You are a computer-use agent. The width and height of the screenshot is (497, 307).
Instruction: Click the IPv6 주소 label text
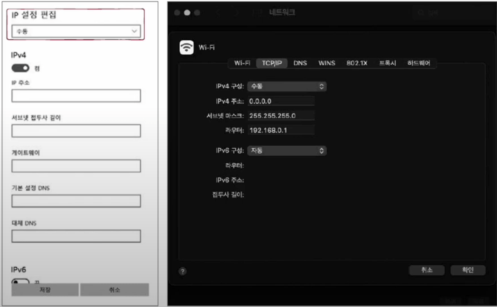[x=230, y=180]
